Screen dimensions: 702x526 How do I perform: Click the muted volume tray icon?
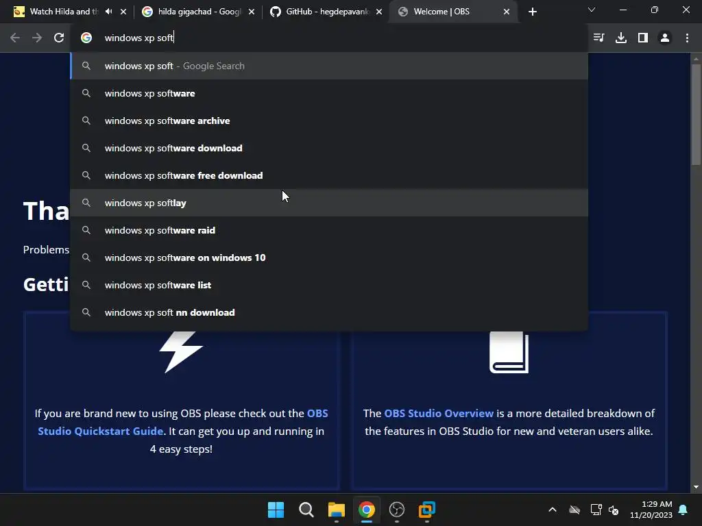point(614,510)
